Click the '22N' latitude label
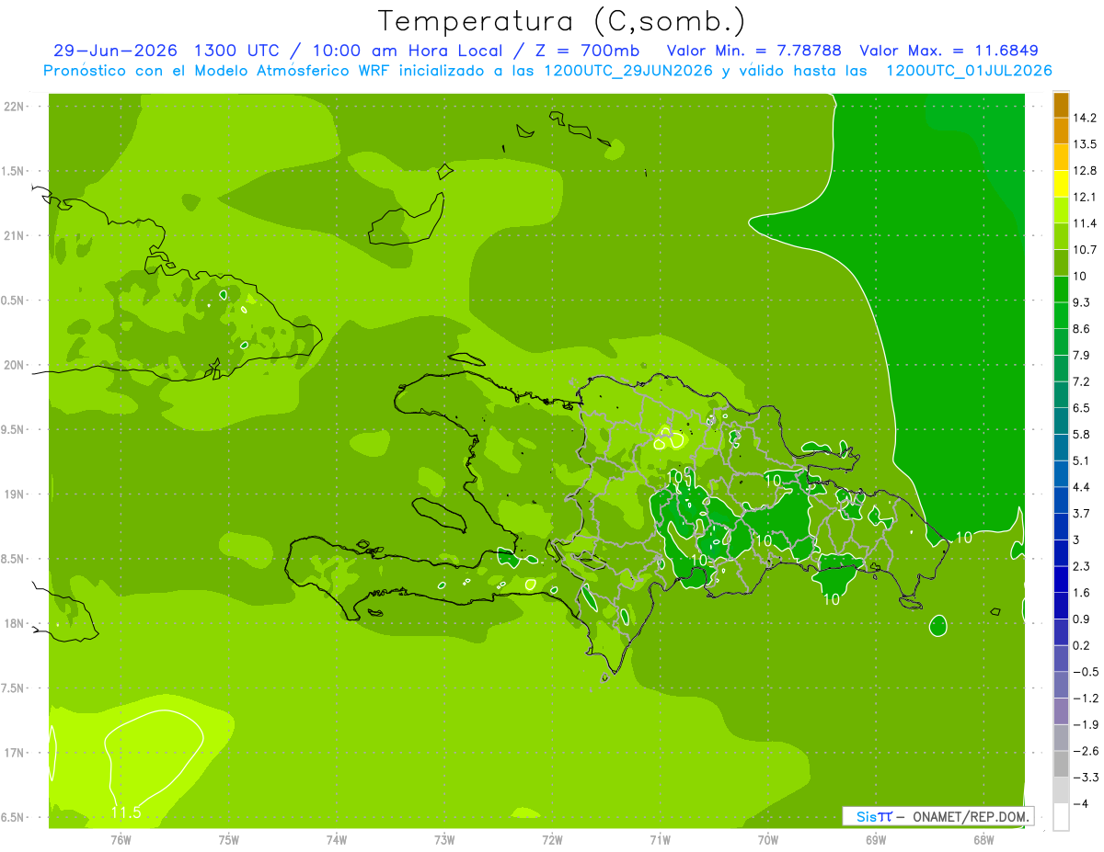Viewport: 1104px width, 852px height. pyautogui.click(x=14, y=107)
